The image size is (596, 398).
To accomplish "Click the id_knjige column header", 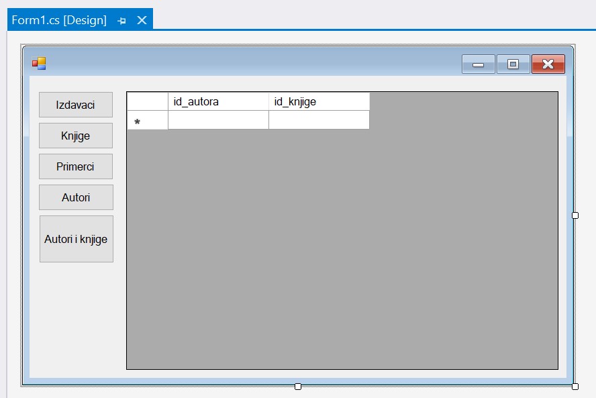I will pyautogui.click(x=319, y=102).
